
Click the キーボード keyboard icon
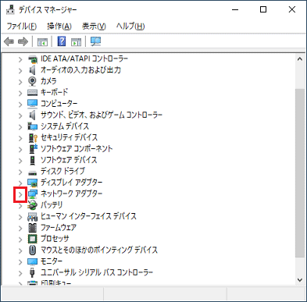pos(33,93)
